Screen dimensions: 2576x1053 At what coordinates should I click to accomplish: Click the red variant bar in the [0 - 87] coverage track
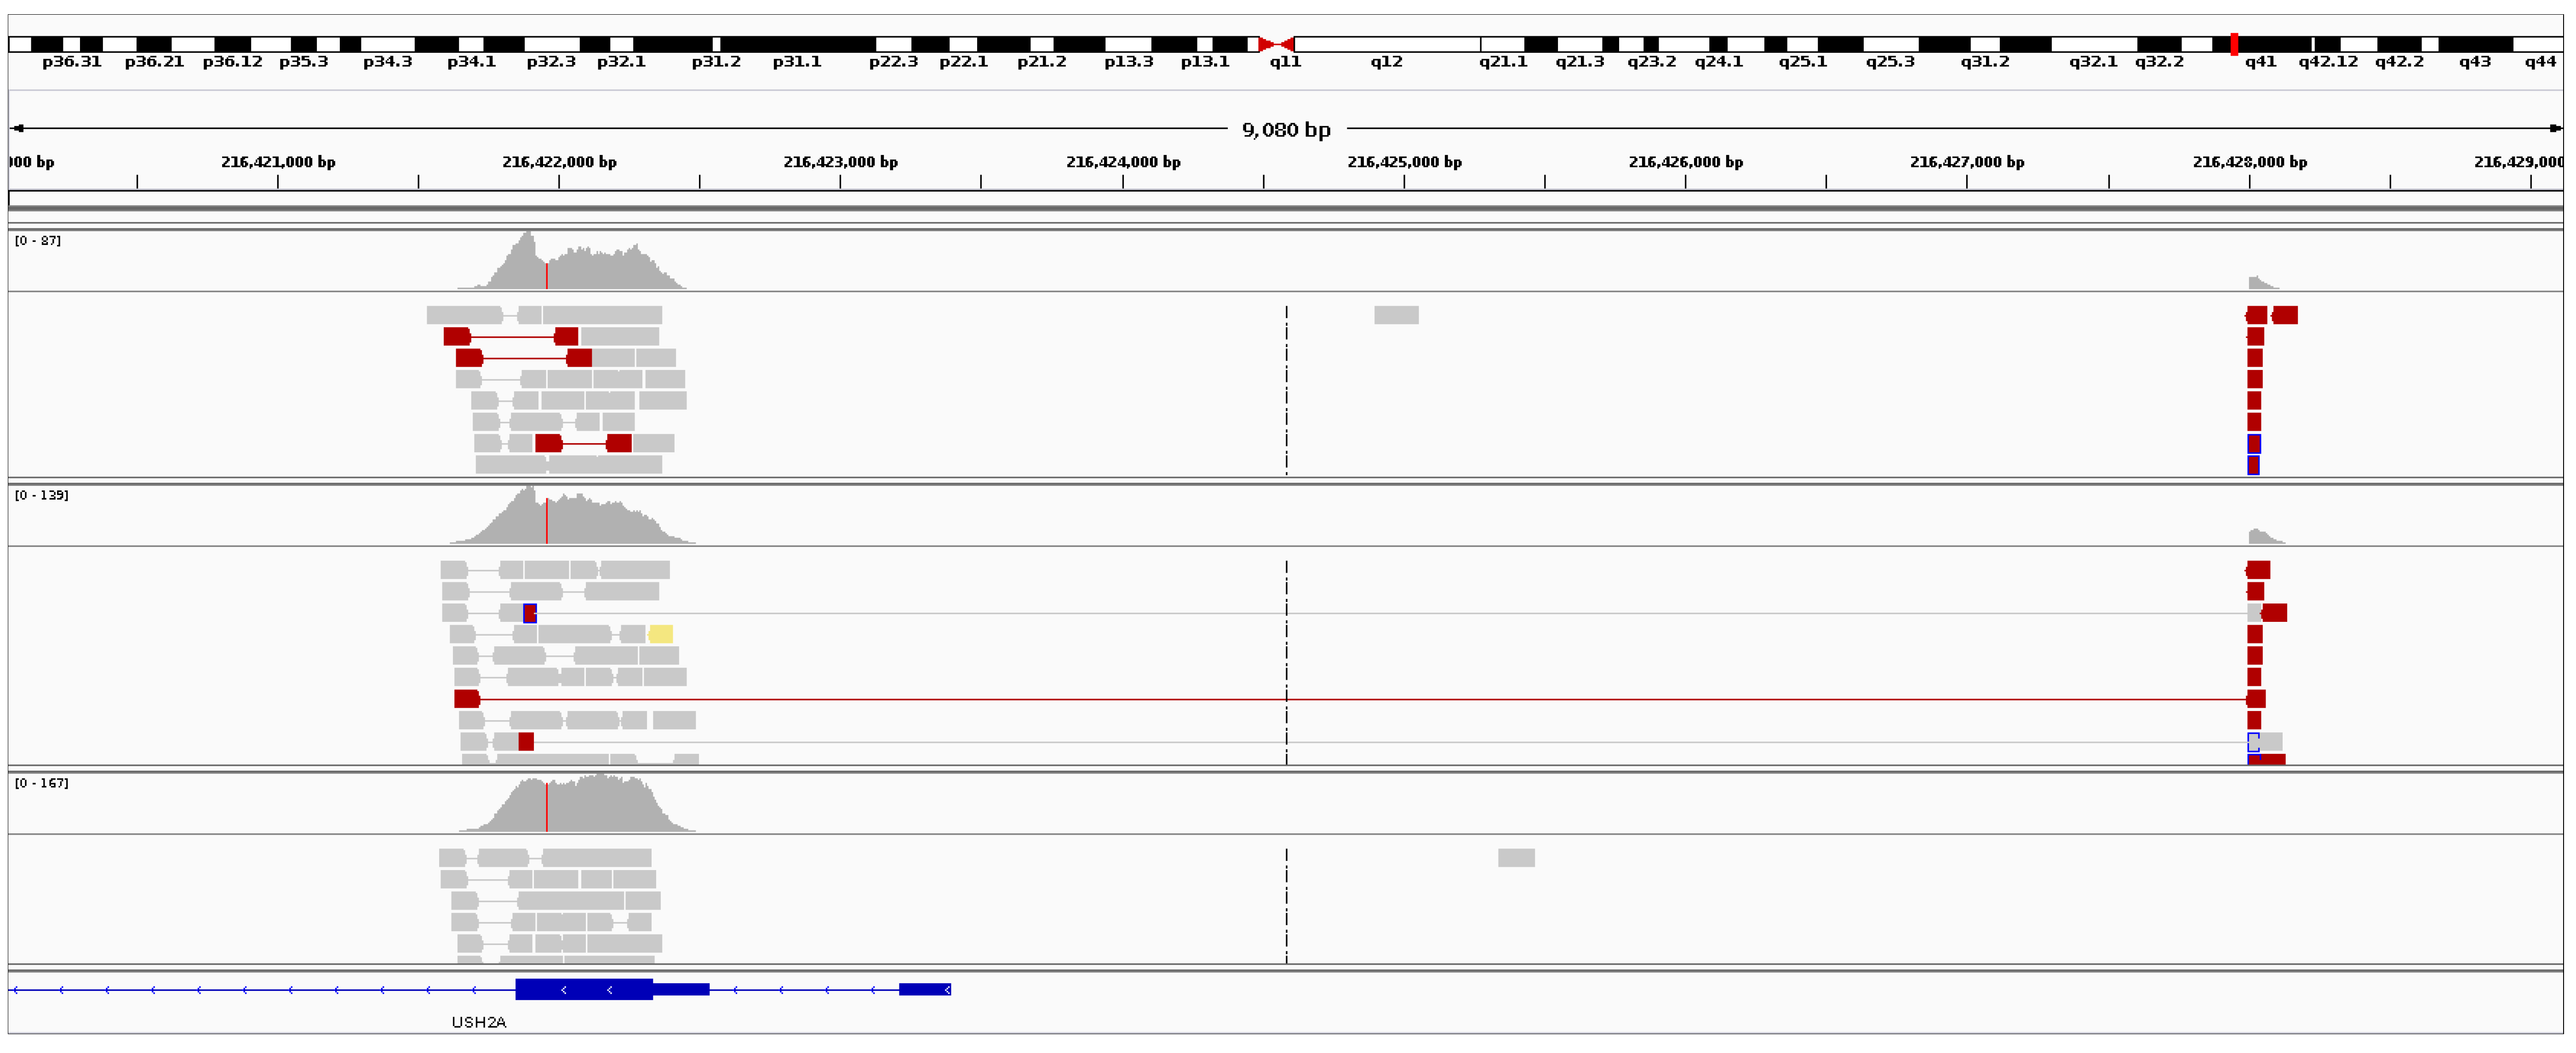[547, 276]
